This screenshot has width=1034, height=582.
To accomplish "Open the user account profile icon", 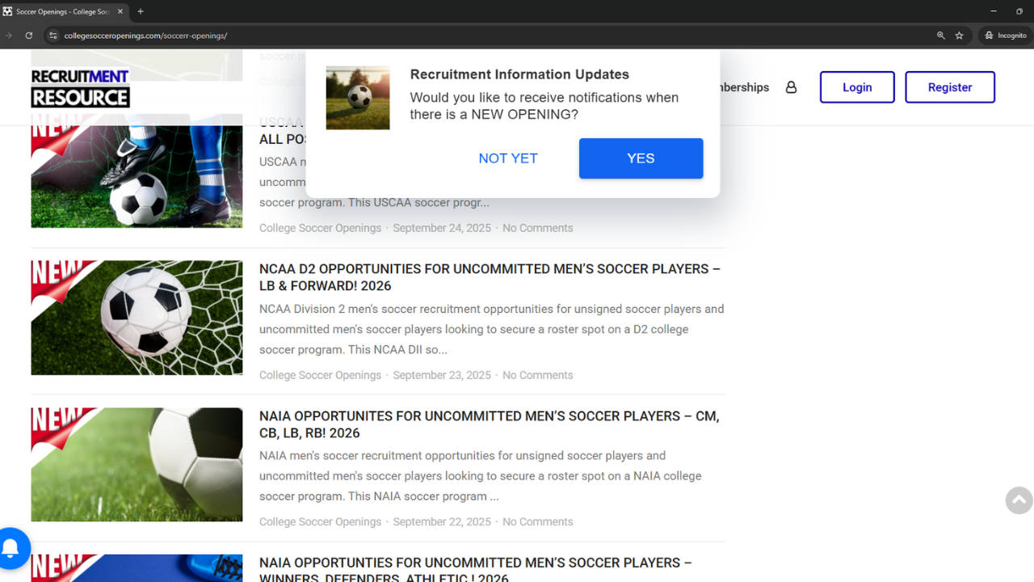I will click(791, 86).
